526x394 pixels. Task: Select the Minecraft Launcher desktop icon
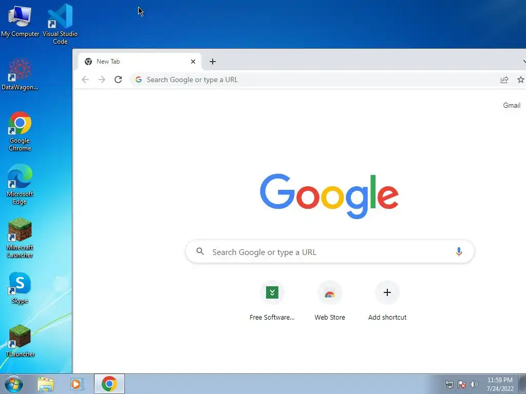pyautogui.click(x=20, y=238)
